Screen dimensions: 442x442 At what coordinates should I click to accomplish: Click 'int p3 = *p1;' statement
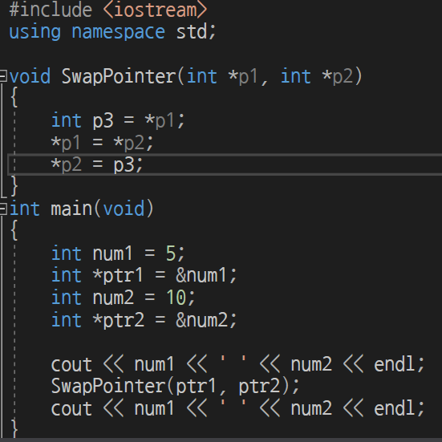[x=118, y=120]
